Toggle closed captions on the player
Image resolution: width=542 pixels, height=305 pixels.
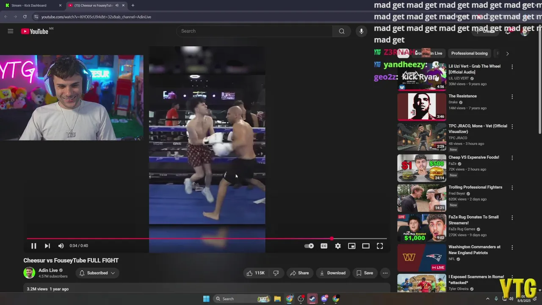324,246
